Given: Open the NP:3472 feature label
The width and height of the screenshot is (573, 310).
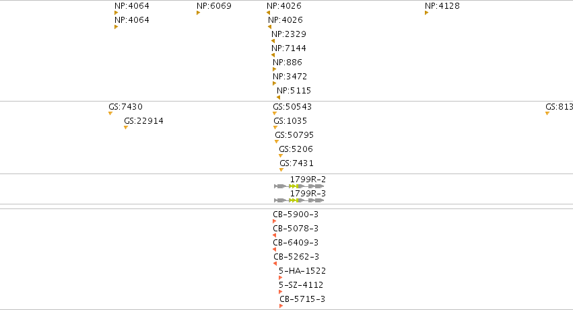Looking at the screenshot, I should [290, 76].
